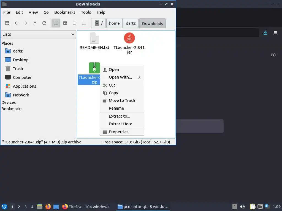This screenshot has width=282, height=211.
Task: Go back using the left arrow
Action: click(16, 23)
